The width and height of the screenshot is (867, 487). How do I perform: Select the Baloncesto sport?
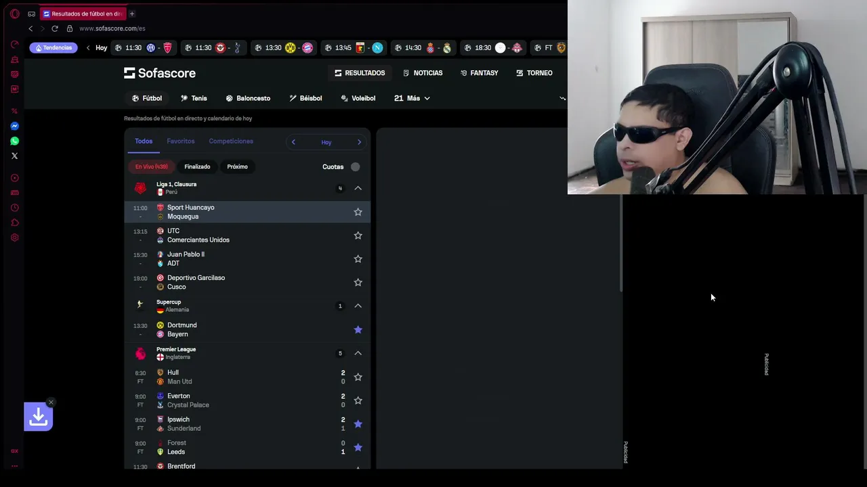pos(248,98)
